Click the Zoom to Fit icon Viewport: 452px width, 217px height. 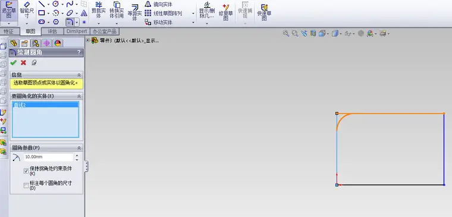(x=285, y=33)
